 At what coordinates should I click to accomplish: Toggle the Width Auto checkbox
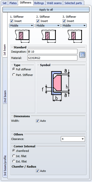[38, 121]
